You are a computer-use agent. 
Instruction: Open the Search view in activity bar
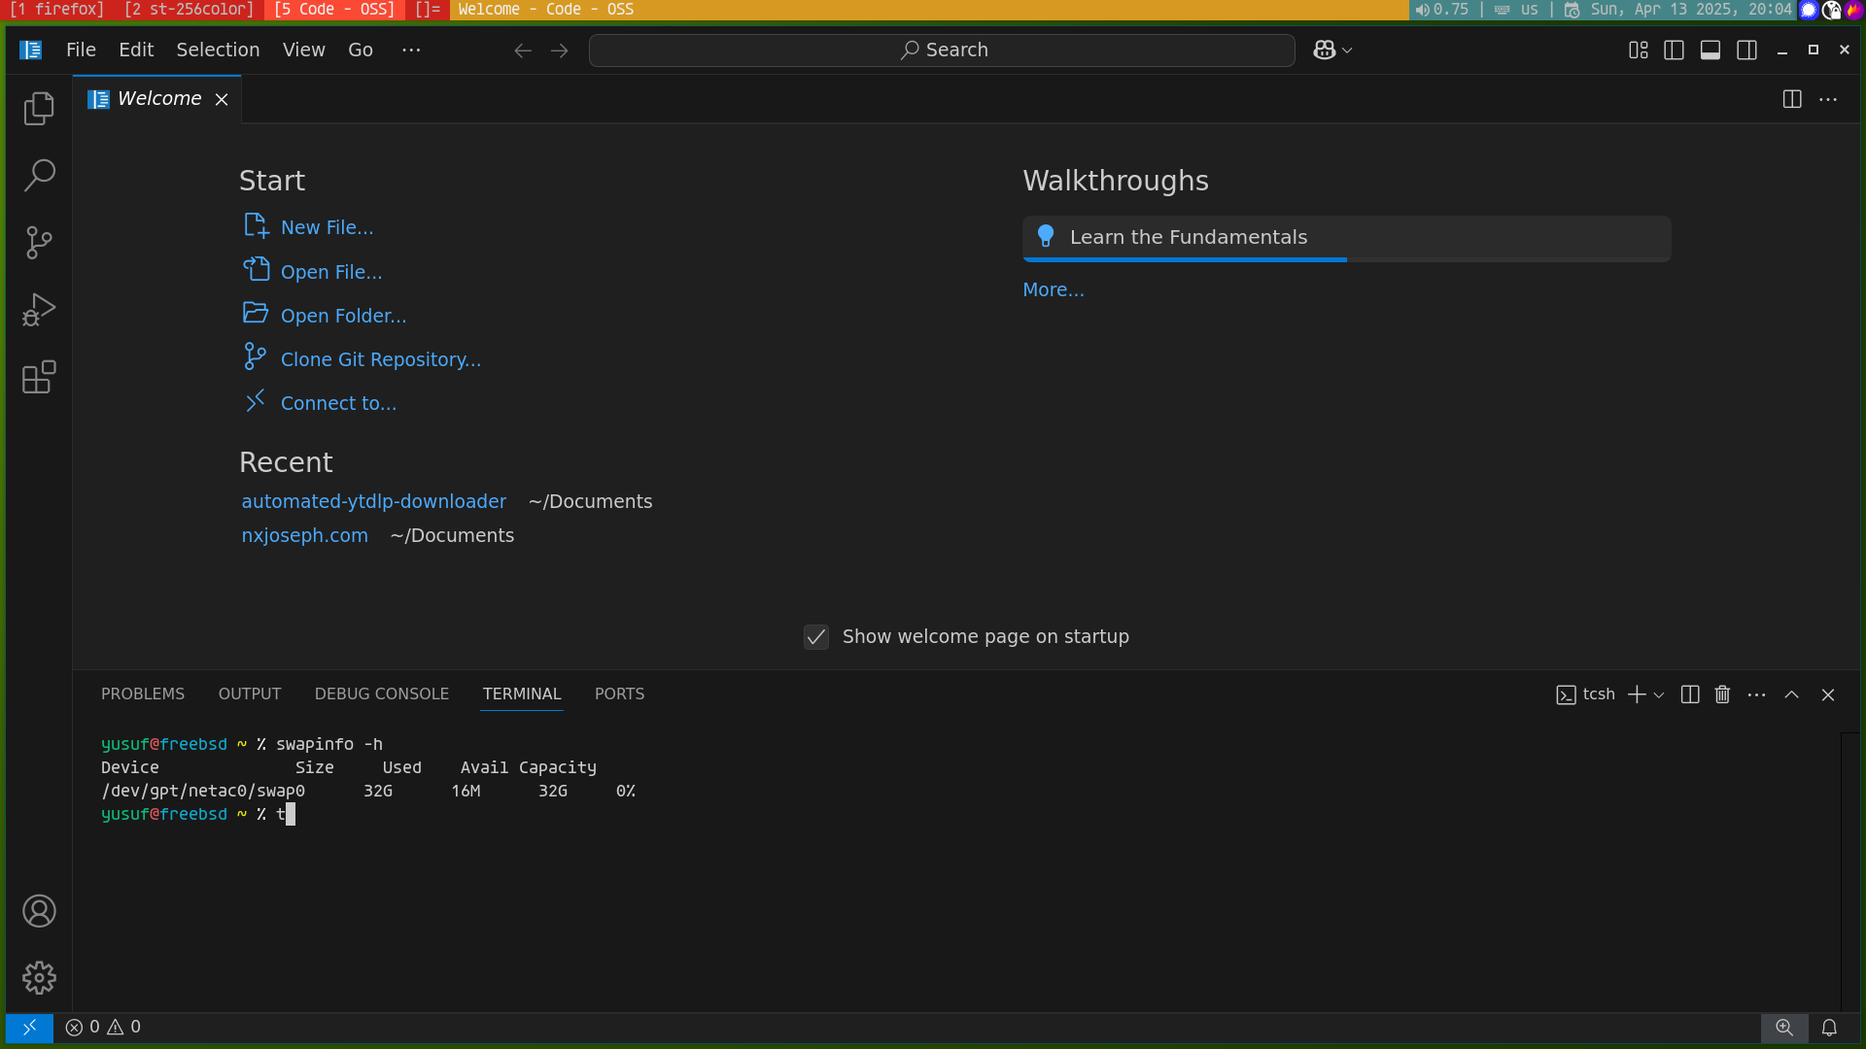tap(39, 175)
